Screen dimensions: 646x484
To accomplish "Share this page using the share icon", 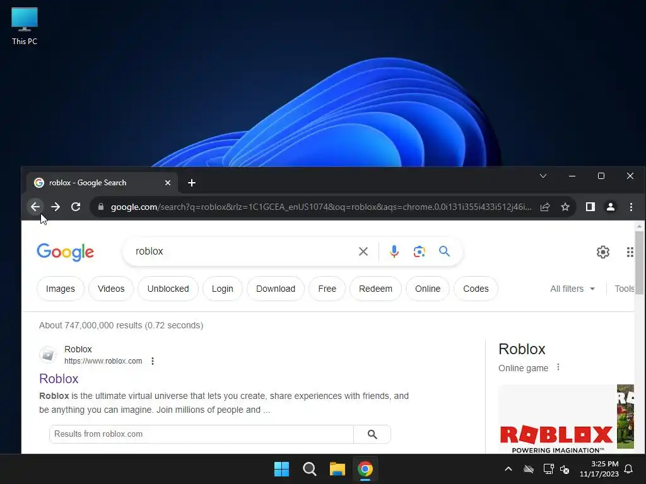I will tap(545, 207).
